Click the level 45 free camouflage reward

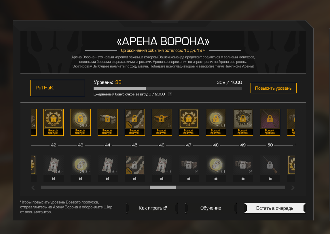click(x=135, y=168)
